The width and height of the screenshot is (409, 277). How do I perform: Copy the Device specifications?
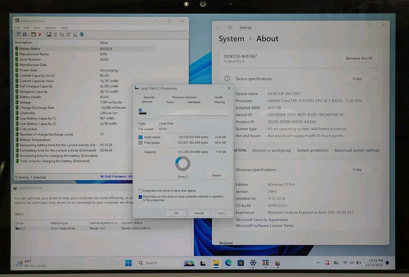point(357,79)
